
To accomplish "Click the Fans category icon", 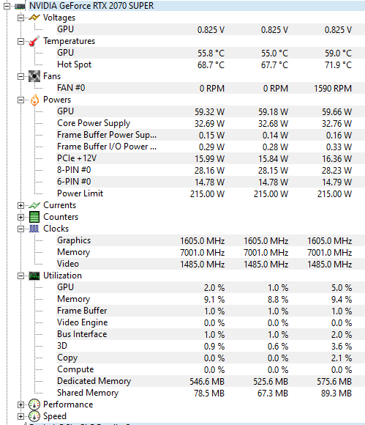I will point(34,76).
